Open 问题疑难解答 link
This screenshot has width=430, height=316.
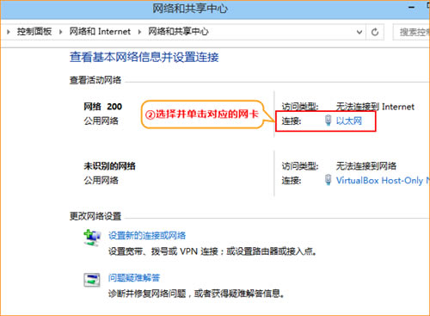coord(134,277)
